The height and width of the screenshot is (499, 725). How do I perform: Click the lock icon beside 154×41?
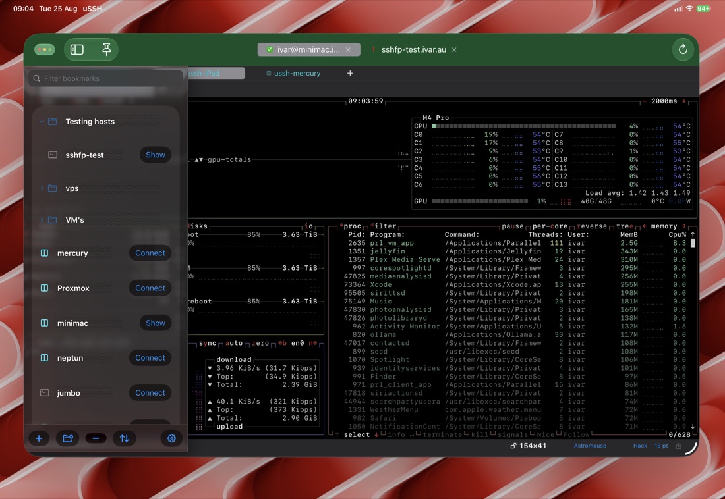pyautogui.click(x=513, y=446)
